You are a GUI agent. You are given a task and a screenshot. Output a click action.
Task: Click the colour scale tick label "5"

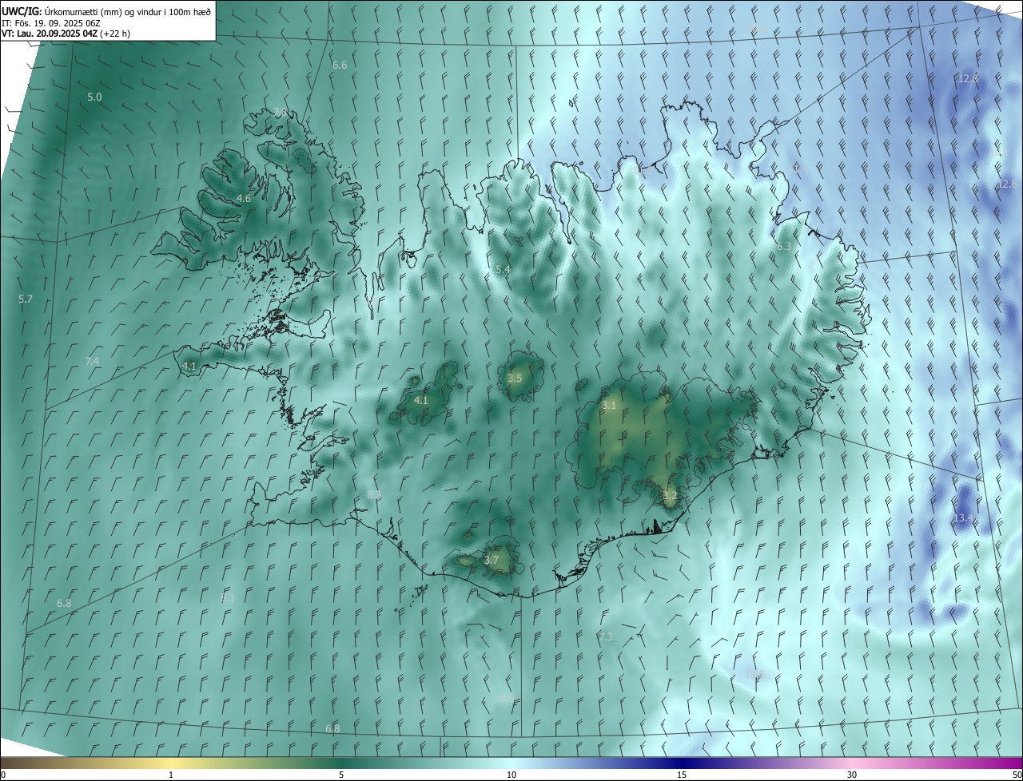point(341,775)
